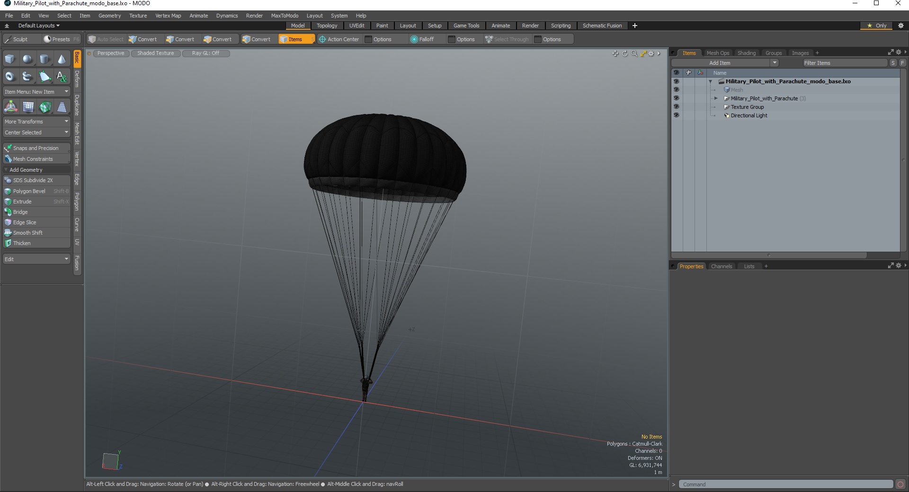Switch to the Topology layout tab

pyautogui.click(x=327, y=26)
